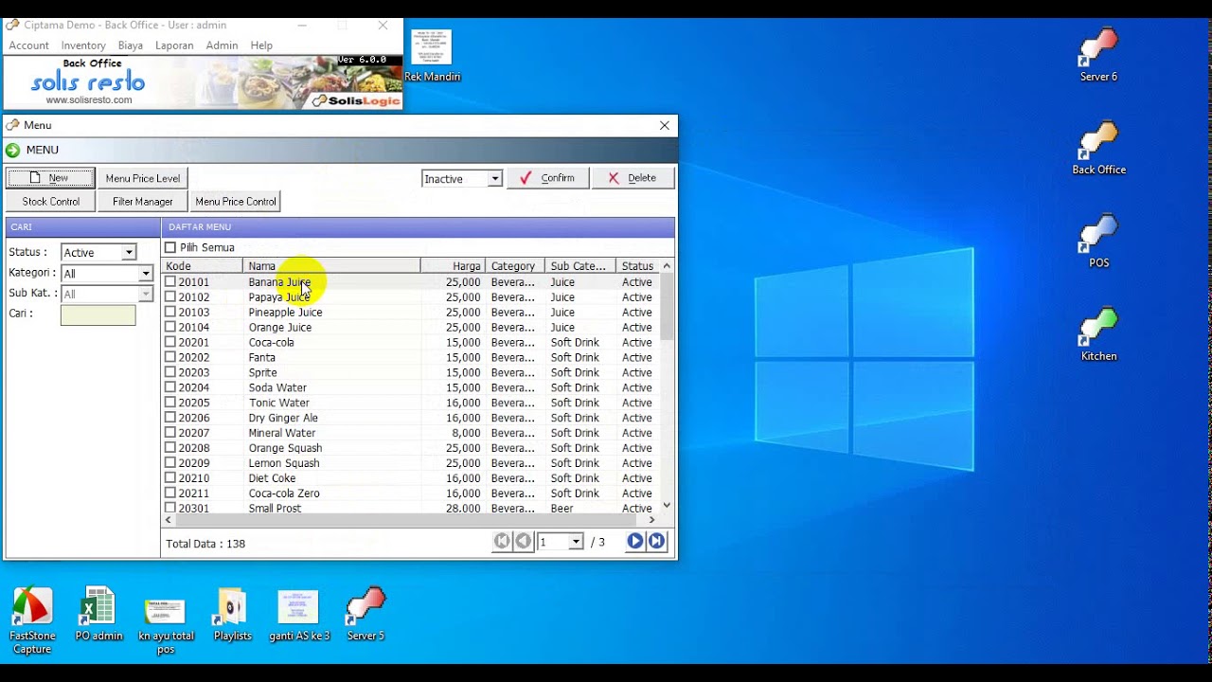Tick the checkbox for Fanta row
The width and height of the screenshot is (1212, 682).
(170, 357)
